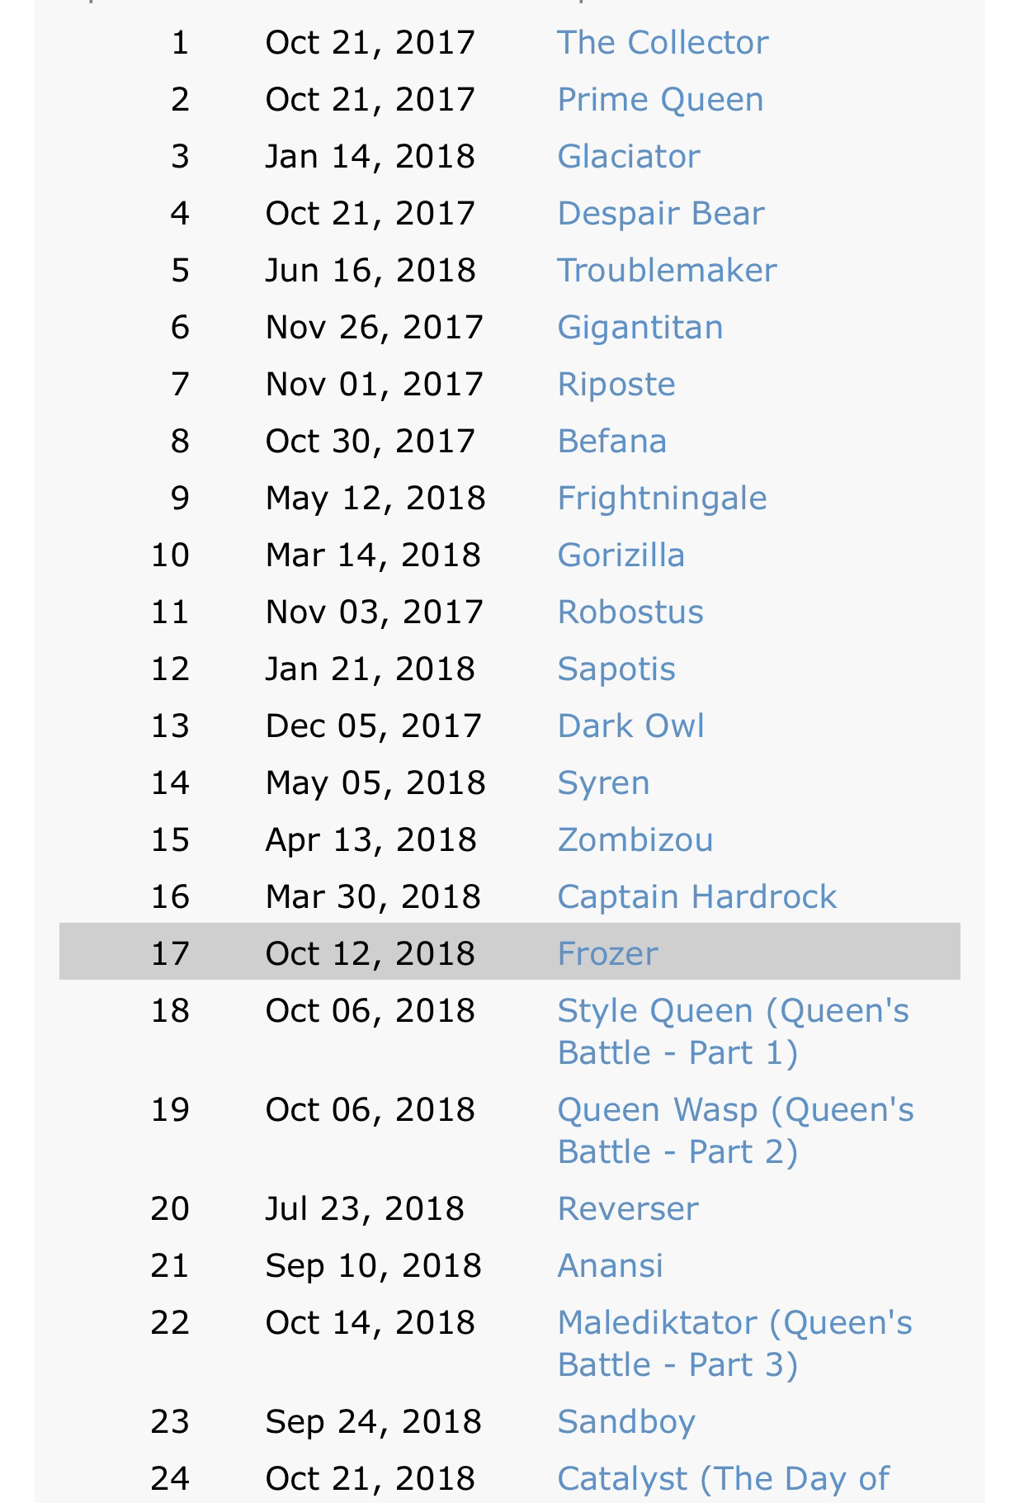Open Queen Wasp (Queen's Battle - Part 2)
This screenshot has height=1503, width=1024.
click(x=735, y=1110)
